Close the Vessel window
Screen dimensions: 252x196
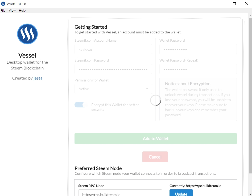[246, 4]
